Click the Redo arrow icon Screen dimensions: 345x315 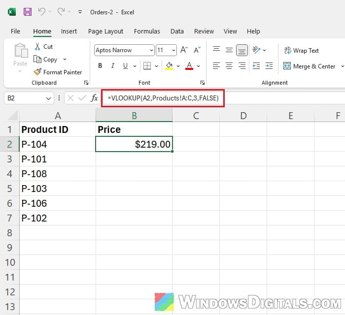[x=61, y=12]
